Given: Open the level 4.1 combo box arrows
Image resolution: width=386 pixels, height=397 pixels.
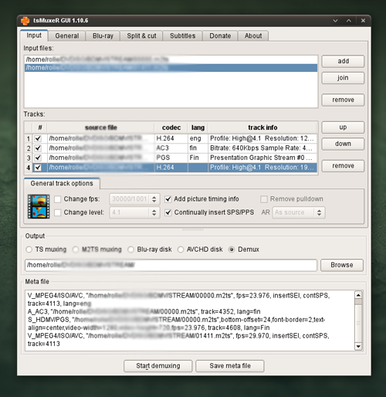Looking at the screenshot, I should 154,212.
